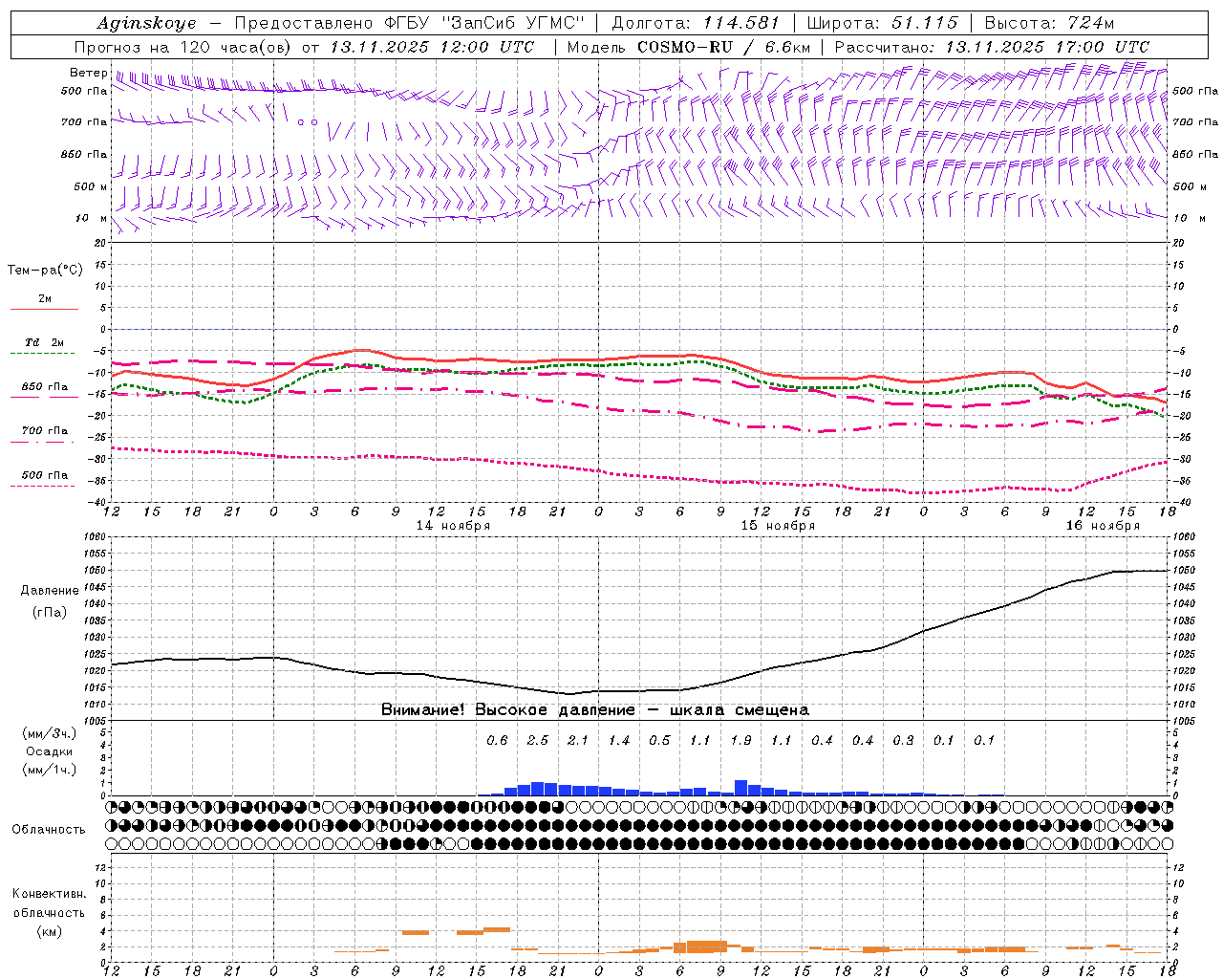Image resolution: width=1223 pixels, height=979 pixels.
Task: Click the 3-hour precipitation value "0.3"
Action: point(903,740)
